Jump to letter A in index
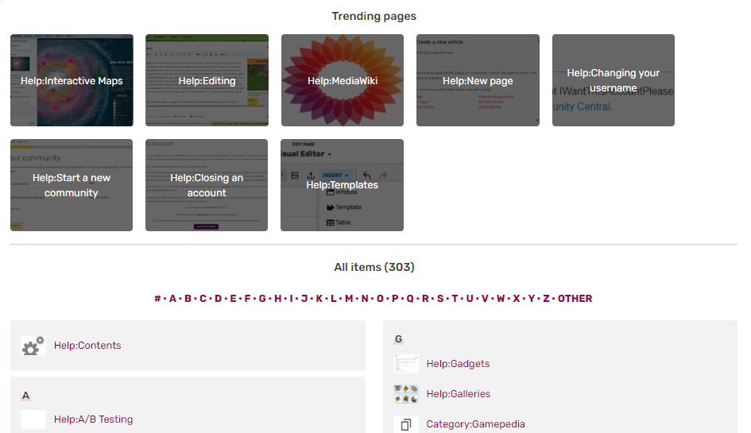The image size is (751, 433). coord(172,299)
